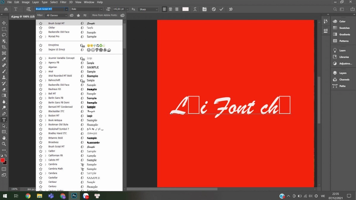
Task: Open the Filter menu
Action: 63,2
